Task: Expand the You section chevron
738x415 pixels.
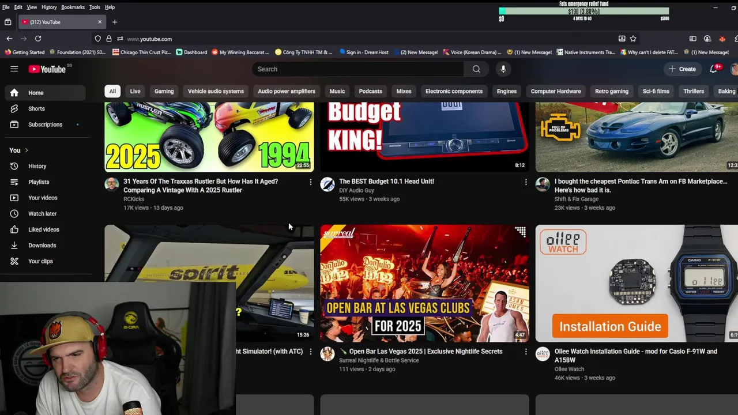Action: coord(26,150)
